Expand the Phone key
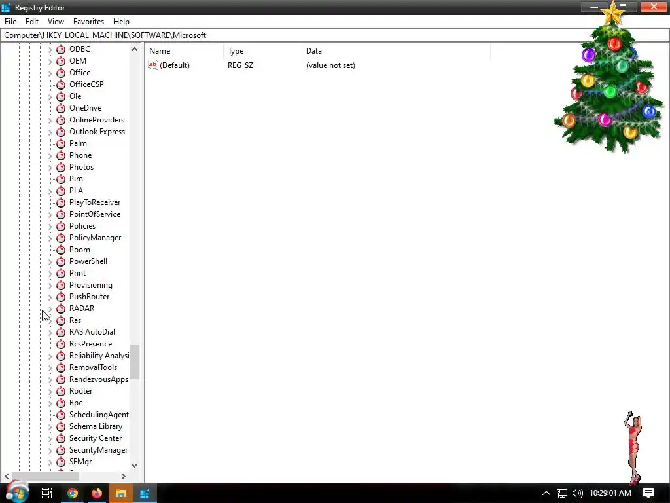The image size is (670, 503). click(x=50, y=156)
